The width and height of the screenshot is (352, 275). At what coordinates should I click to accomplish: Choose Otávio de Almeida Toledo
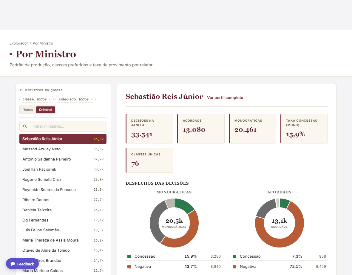63,250
